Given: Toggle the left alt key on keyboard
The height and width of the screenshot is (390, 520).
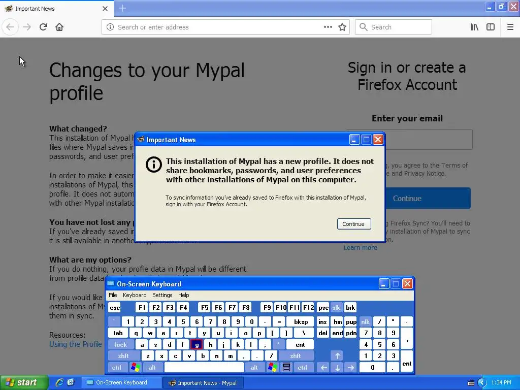Looking at the screenshot, I should coord(152,368).
